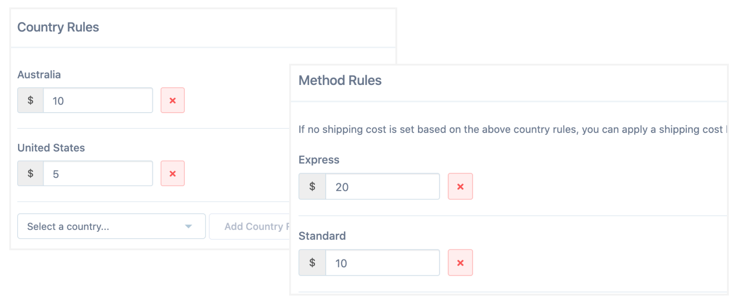Image resolution: width=739 pixels, height=302 pixels.
Task: Click the Country Rules panel heading
Action: tap(58, 27)
